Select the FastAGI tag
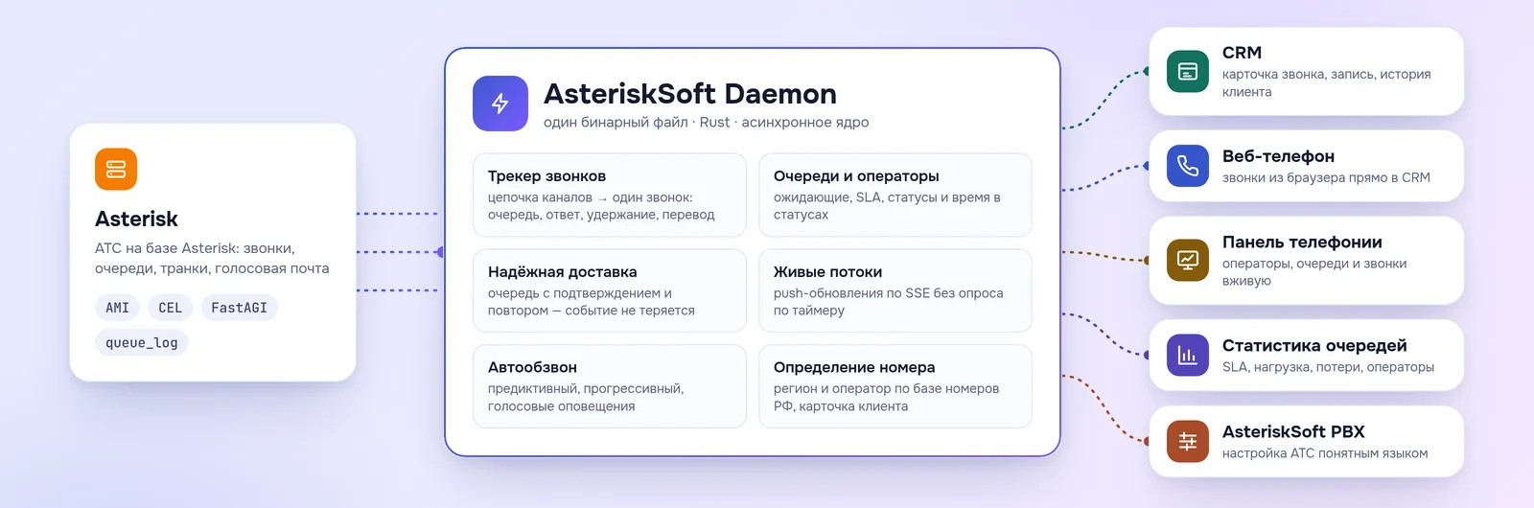Screen dimensions: 1534x508 239,308
